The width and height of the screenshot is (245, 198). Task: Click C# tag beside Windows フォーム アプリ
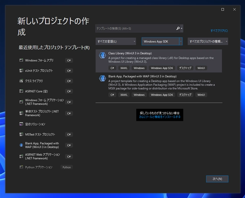pos(69,60)
